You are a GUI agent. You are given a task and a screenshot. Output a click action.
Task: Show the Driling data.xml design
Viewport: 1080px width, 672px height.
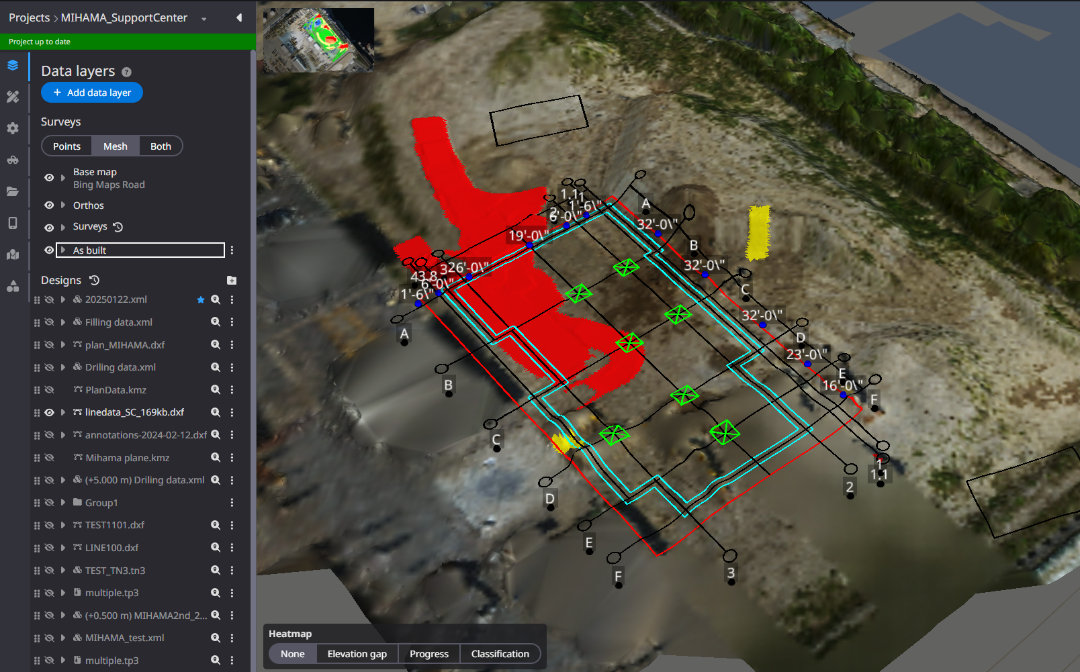49,367
